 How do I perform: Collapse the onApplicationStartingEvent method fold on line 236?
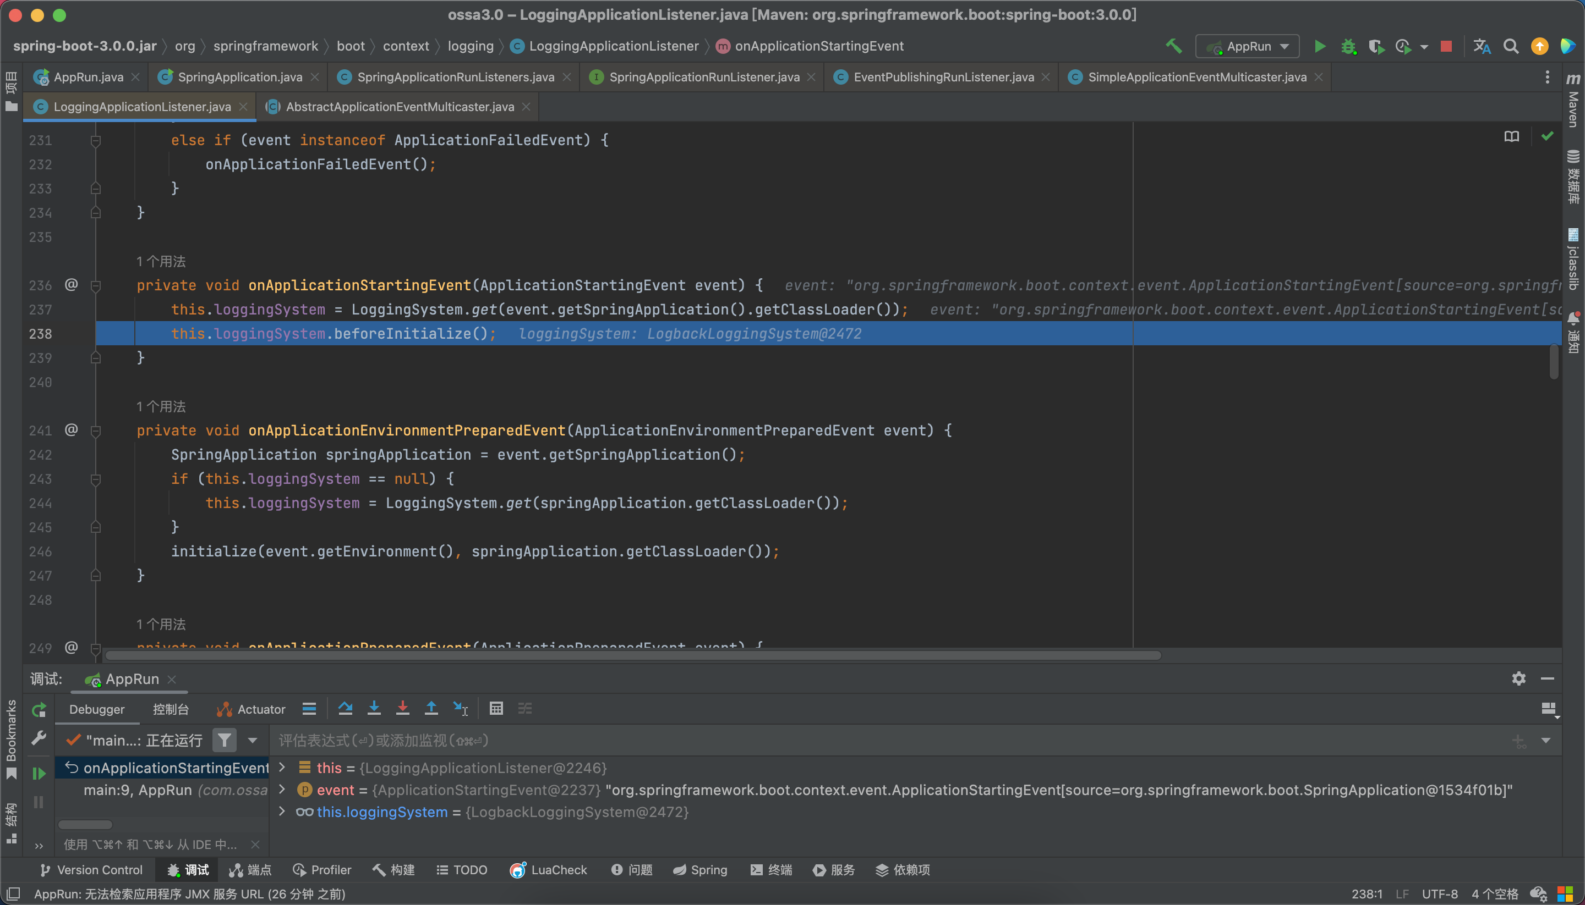[x=96, y=286]
